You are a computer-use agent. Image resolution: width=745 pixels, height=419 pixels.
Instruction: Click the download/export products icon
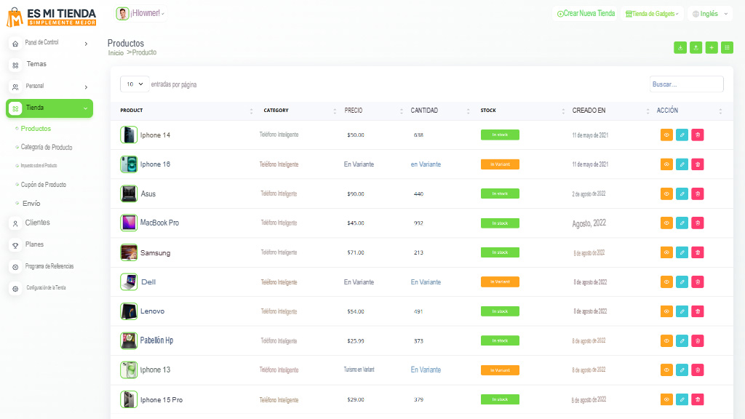click(680, 47)
